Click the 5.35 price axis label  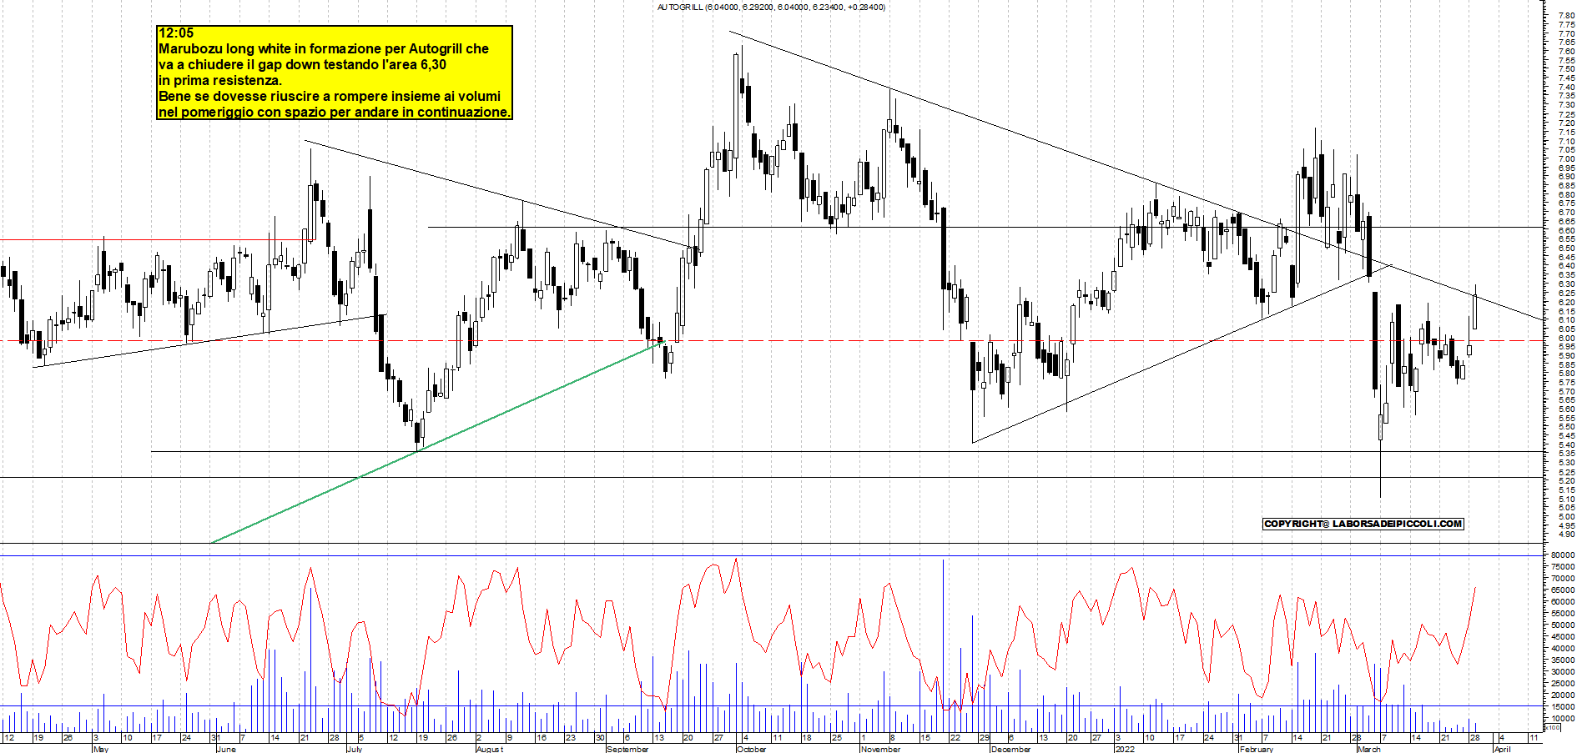coord(1566,454)
